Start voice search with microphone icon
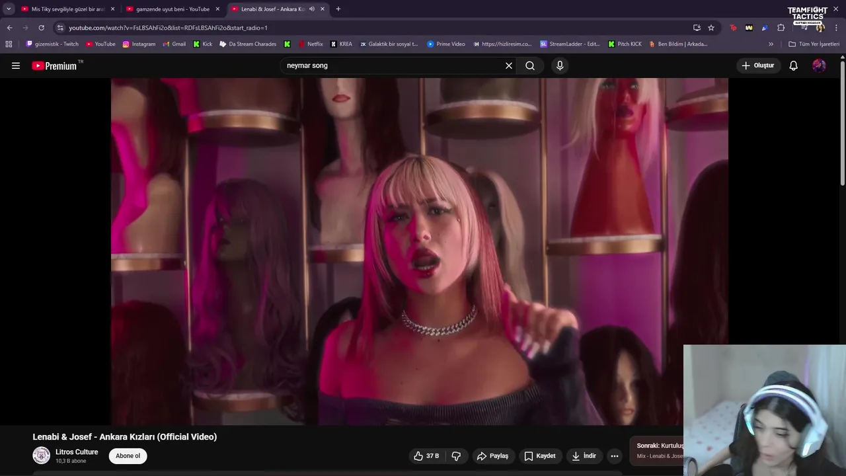The height and width of the screenshot is (476, 846). pyautogui.click(x=560, y=65)
